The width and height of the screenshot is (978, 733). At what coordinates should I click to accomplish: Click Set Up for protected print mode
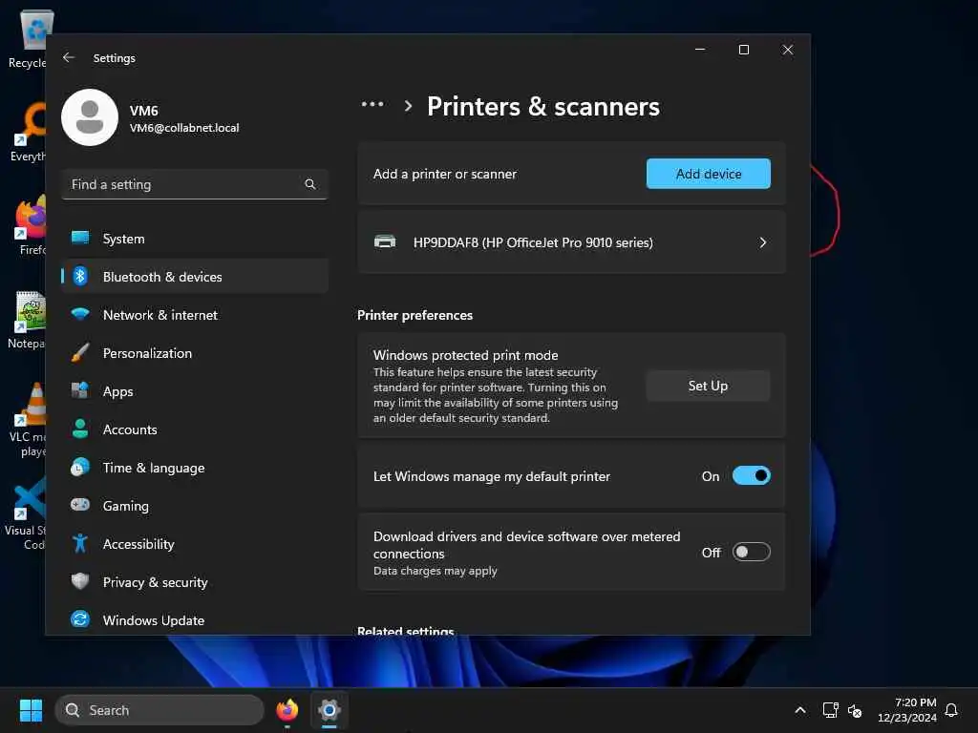point(708,386)
